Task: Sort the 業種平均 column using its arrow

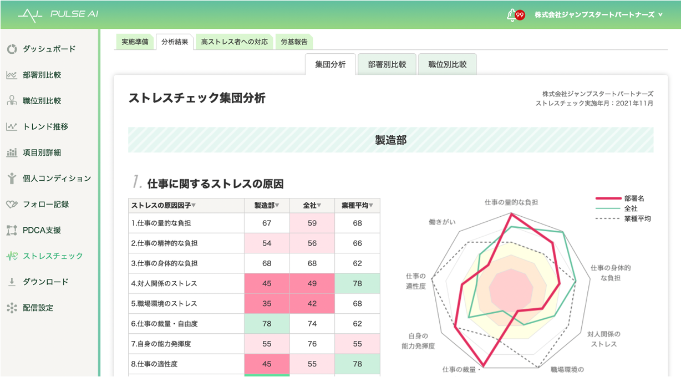Action: tap(372, 206)
